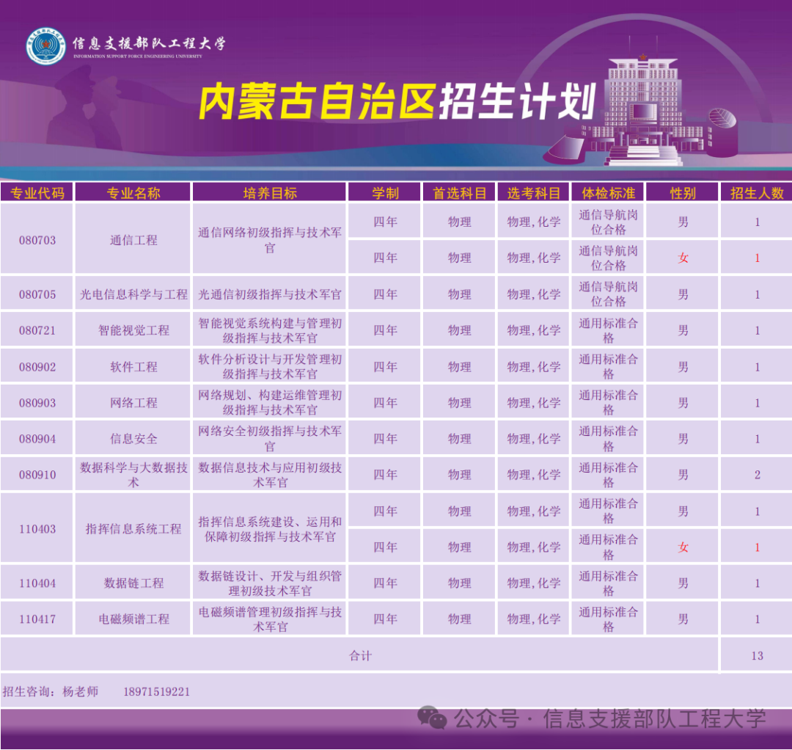
Task: Click the 男 cell in 电磁频谱工程 row
Action: [x=683, y=619]
